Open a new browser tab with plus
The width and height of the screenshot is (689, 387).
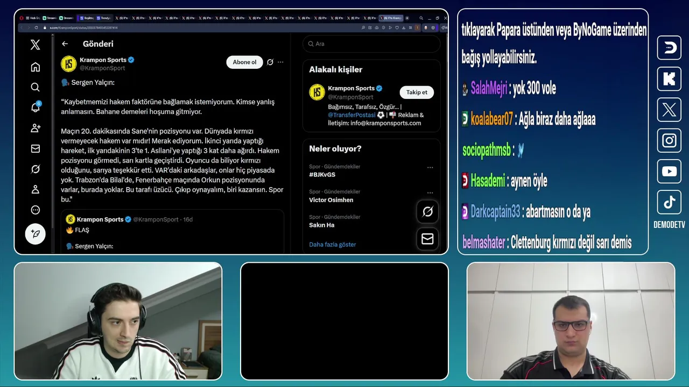coord(407,18)
